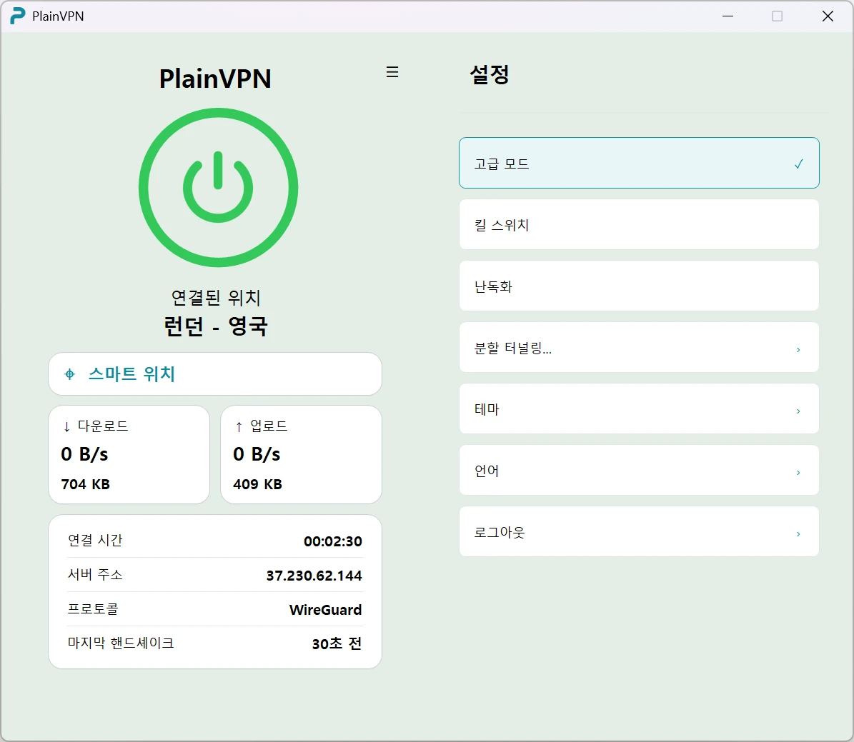Expand the chevron beside 분할 터널링
The image size is (854, 742).
[798, 349]
